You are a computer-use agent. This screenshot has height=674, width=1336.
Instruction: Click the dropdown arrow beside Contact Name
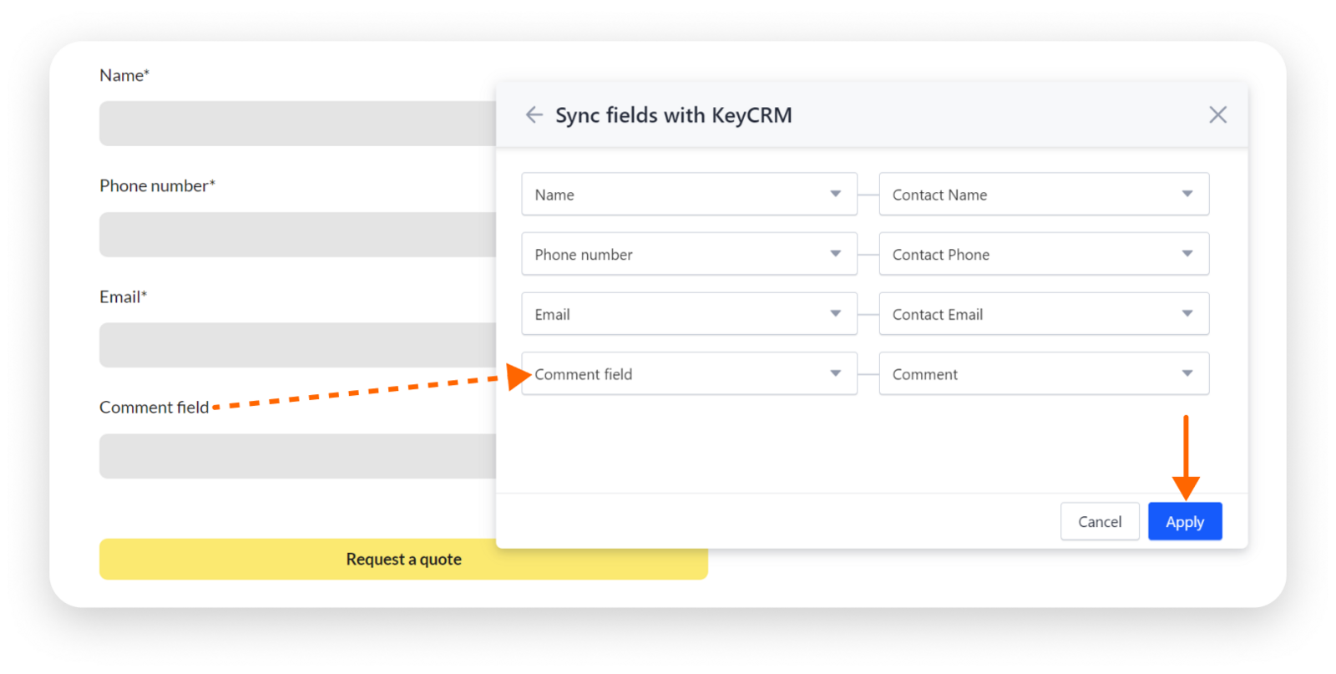1187,194
